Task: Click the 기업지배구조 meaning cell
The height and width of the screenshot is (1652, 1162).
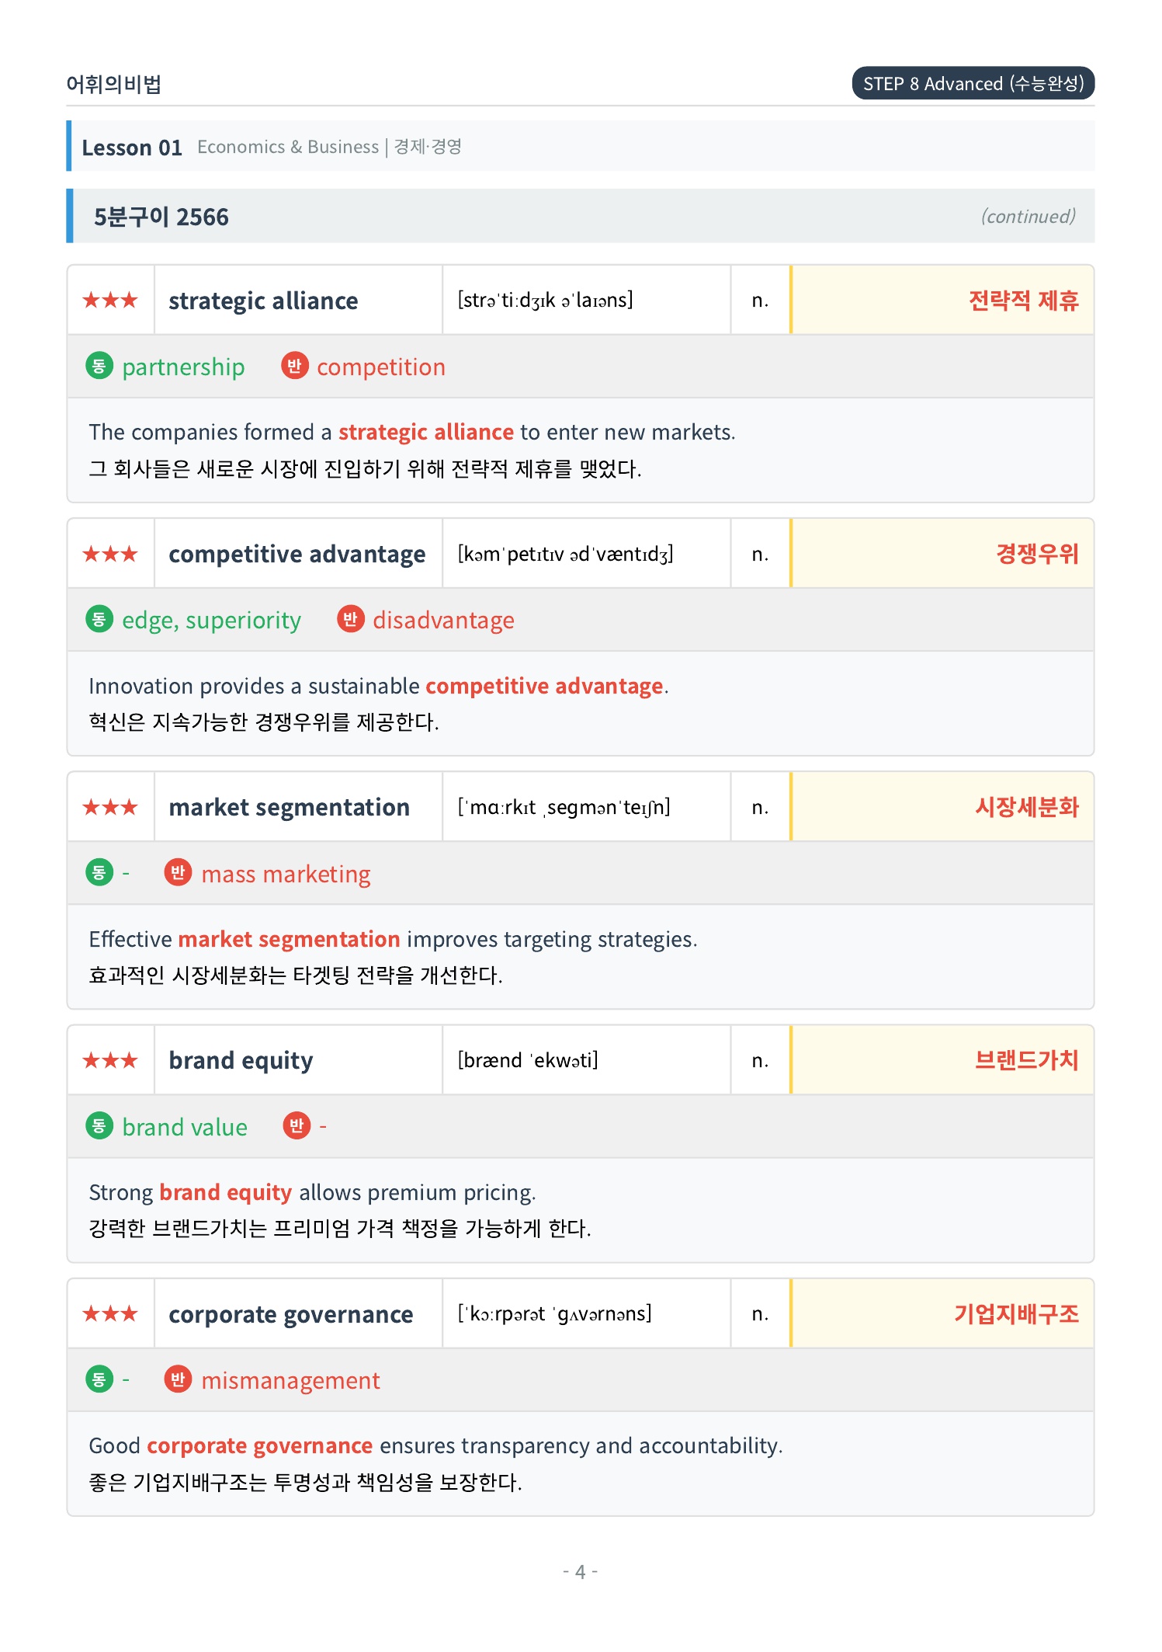Action: coord(942,1313)
